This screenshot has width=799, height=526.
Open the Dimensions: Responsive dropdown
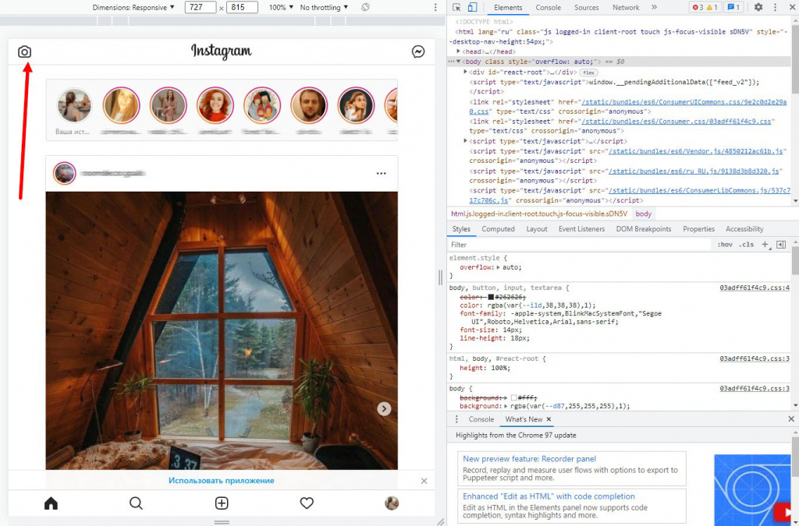[133, 8]
